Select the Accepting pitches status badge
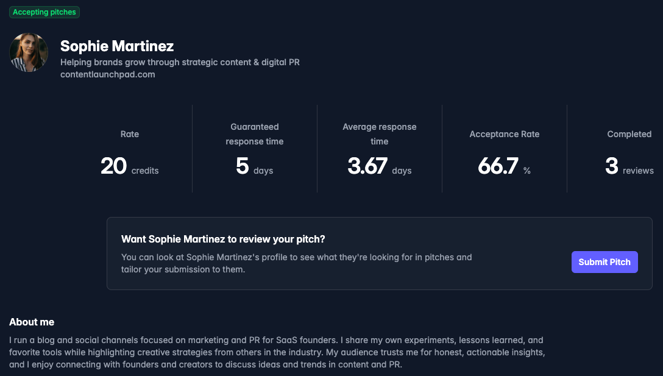 pos(44,12)
